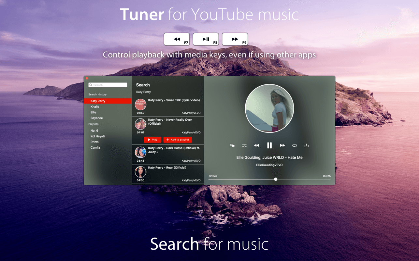Select Katy Perry - Small Talk result
Viewport: 419px width, 261px height.
[x=168, y=106]
